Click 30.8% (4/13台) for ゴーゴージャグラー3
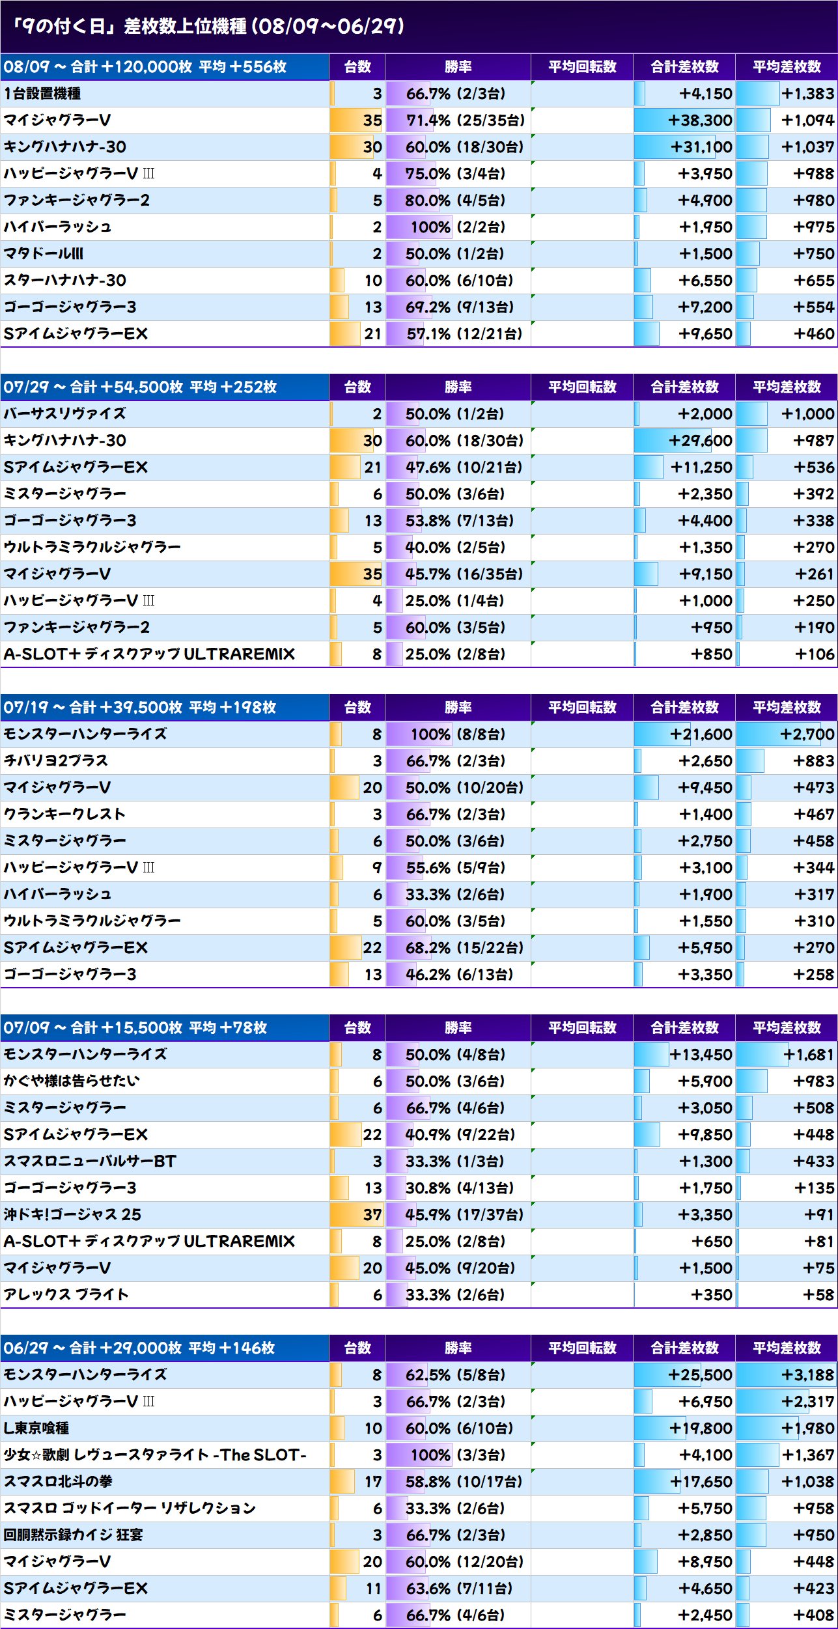This screenshot has height=1629, width=838. pos(459,1188)
